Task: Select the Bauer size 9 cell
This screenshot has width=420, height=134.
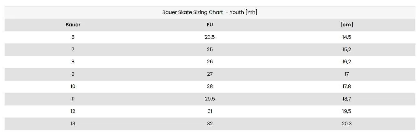Action: click(x=73, y=74)
